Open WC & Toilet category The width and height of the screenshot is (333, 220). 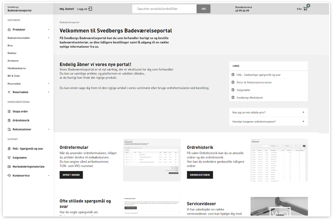[14, 76]
